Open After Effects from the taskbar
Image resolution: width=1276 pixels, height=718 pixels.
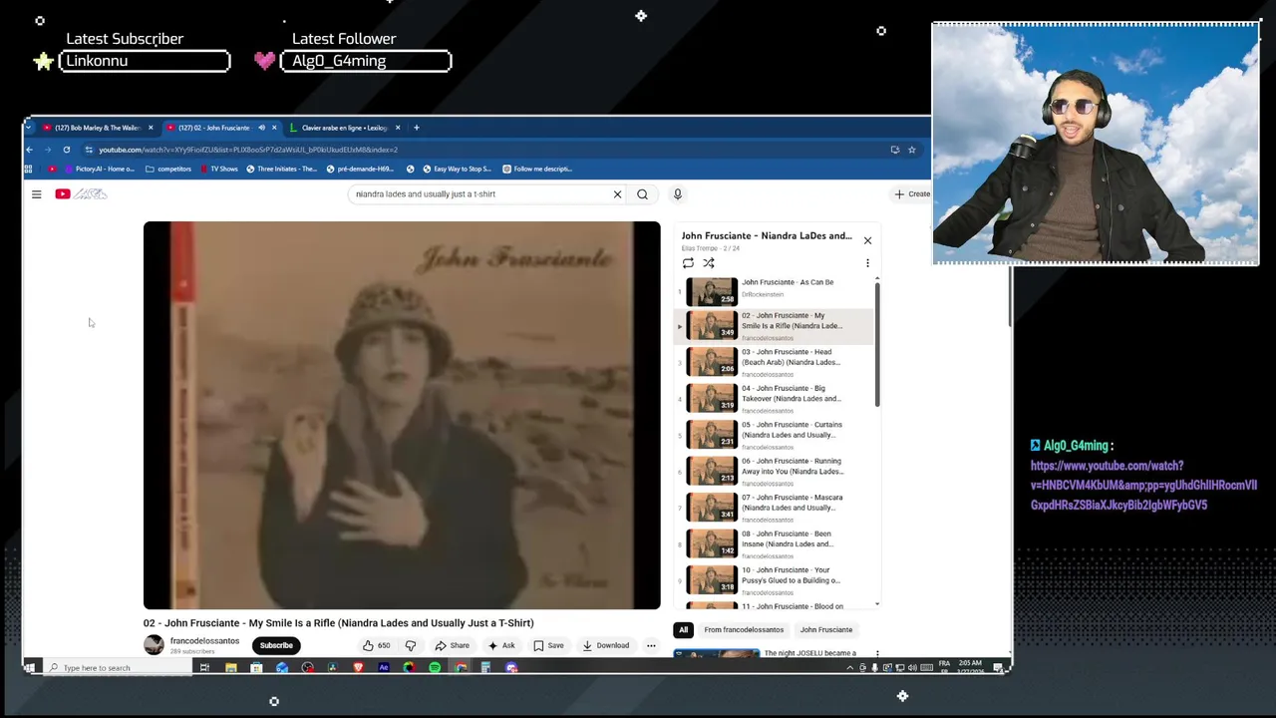point(384,668)
